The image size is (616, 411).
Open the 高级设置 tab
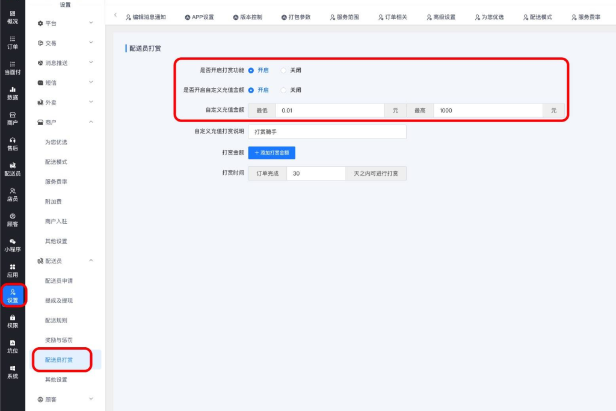click(440, 17)
